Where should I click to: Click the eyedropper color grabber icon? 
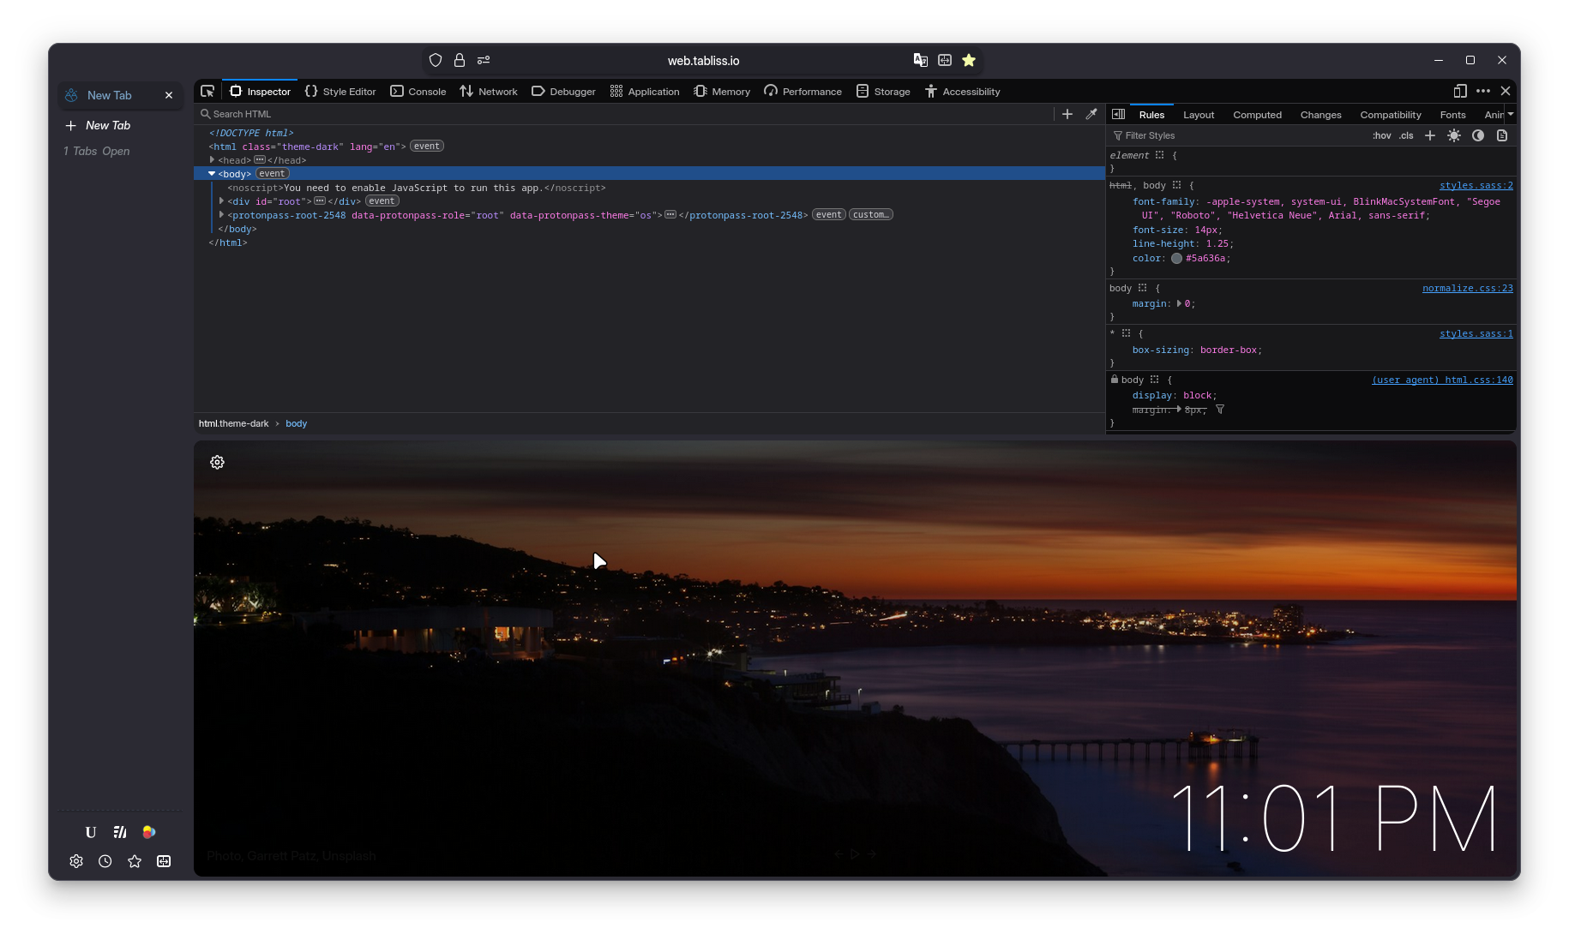tap(1091, 114)
